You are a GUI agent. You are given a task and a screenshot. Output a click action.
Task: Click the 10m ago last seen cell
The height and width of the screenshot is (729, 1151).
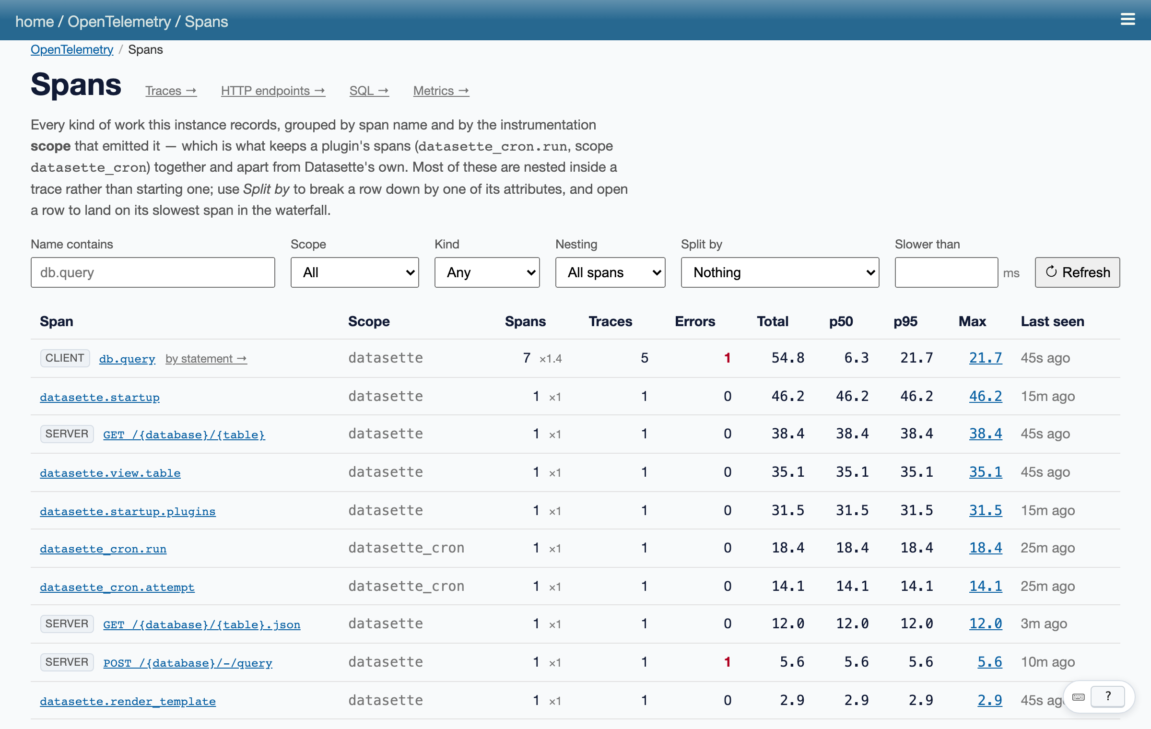[1048, 662]
